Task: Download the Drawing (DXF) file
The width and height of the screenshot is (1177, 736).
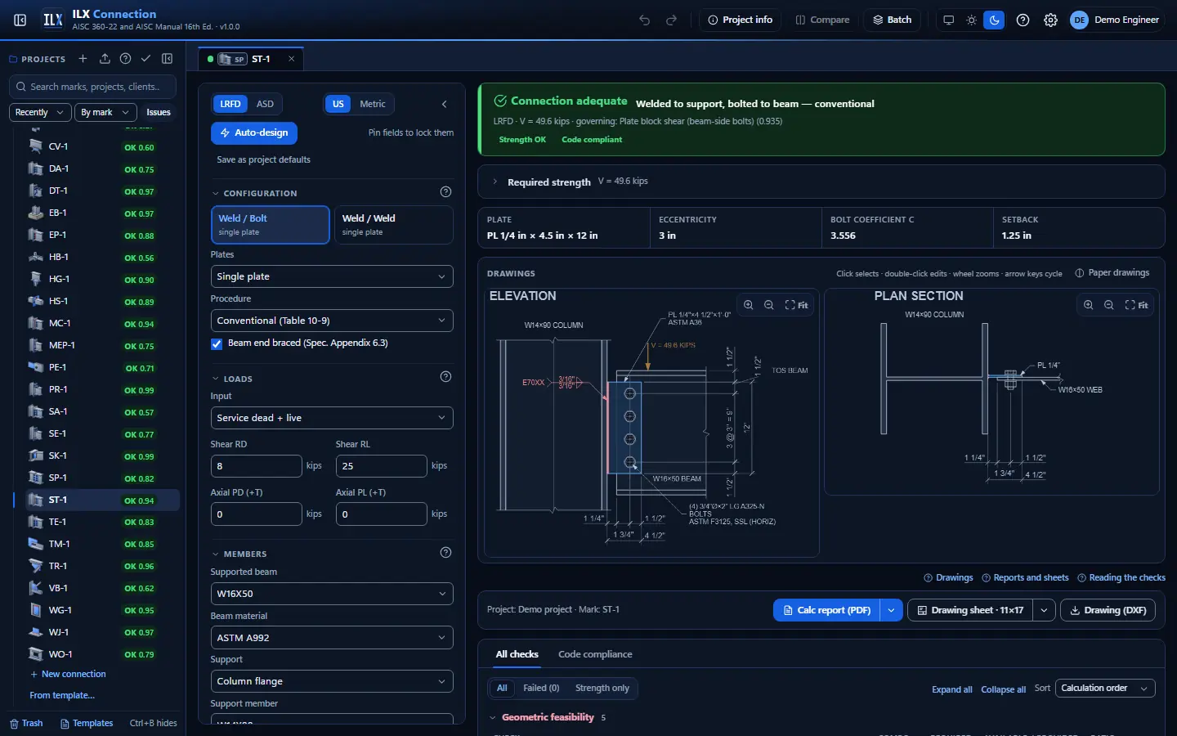Action: point(1108,610)
